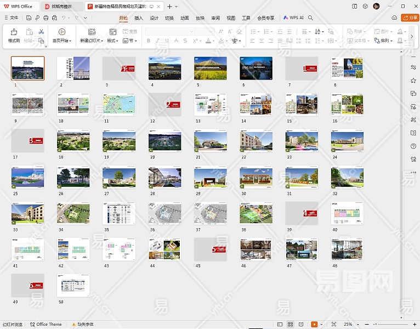Select slide 35 thumbnail

[x=119, y=213]
